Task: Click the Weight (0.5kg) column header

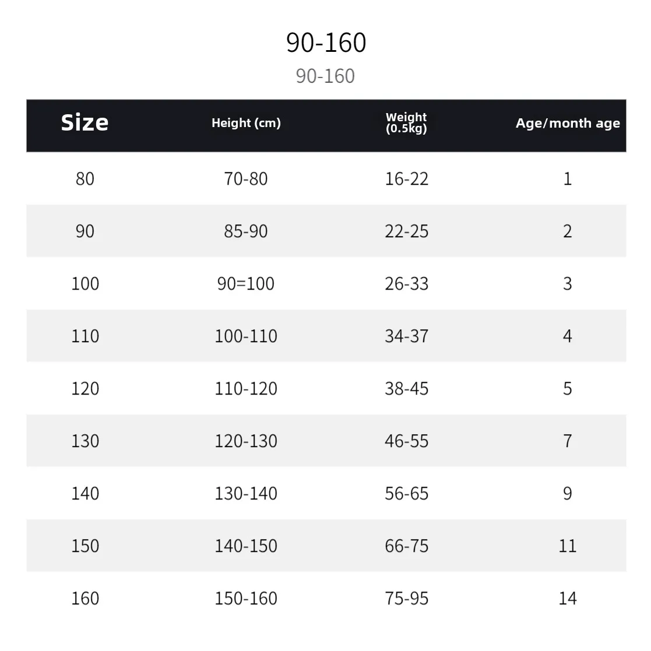Action: pos(406,123)
